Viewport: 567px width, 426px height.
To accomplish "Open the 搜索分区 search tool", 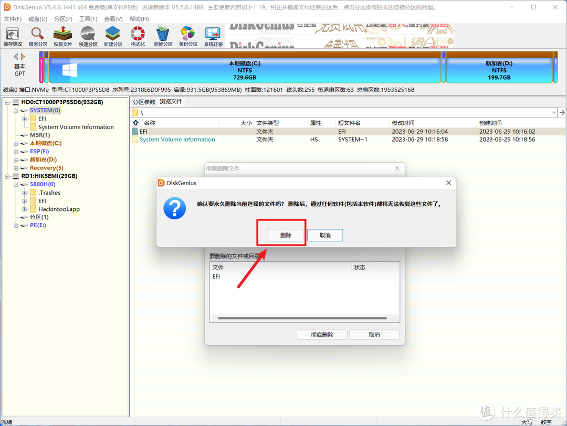I will (38, 37).
